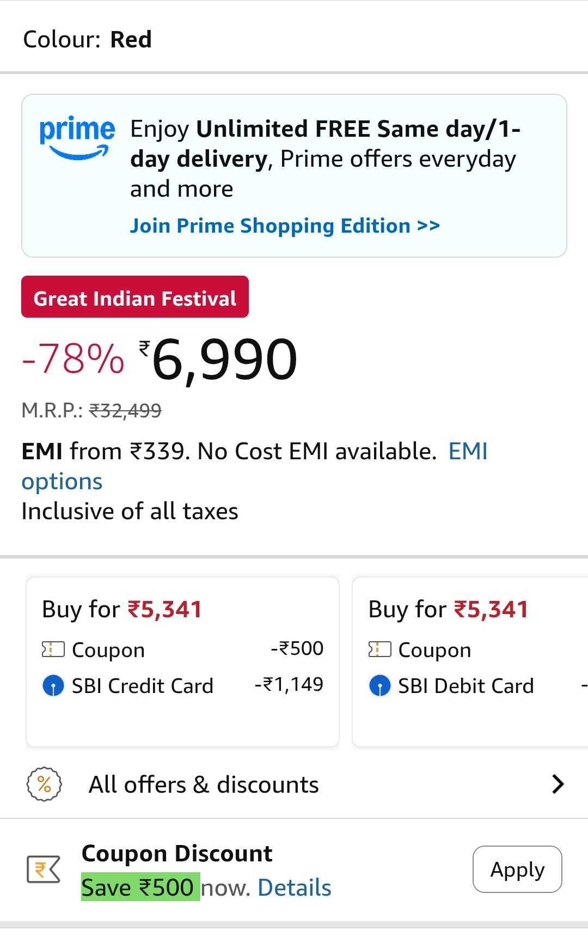Select the SBI Credit Card offer card
Image resolution: width=588 pixels, height=936 pixels.
[x=182, y=661]
